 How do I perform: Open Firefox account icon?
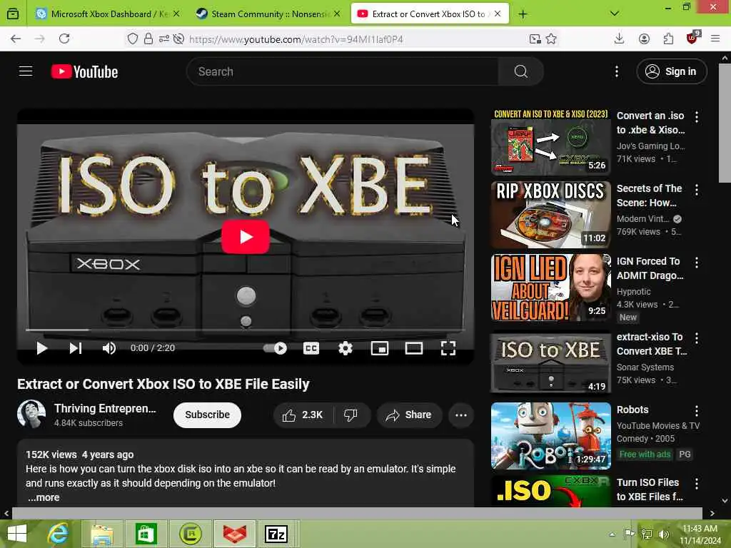[644, 39]
